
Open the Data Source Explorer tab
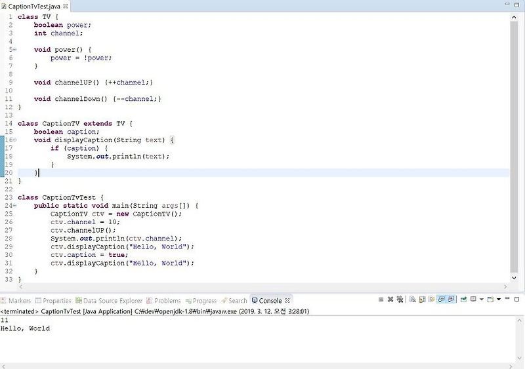point(109,300)
